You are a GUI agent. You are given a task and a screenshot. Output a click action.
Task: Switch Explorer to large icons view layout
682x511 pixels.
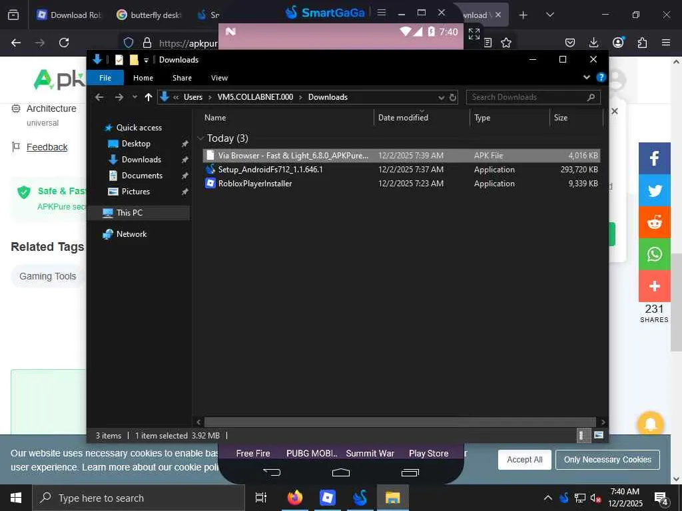tap(599, 435)
